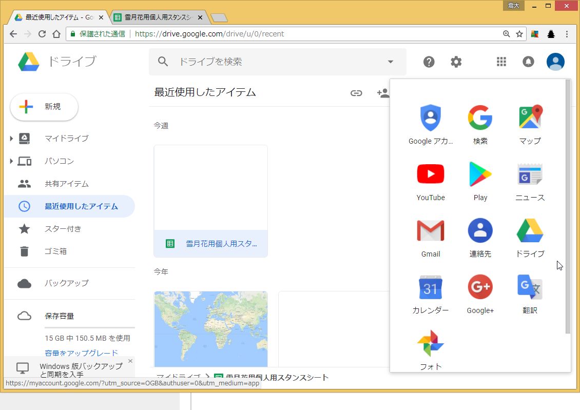
Task: Click the 高大 user profile button
Action: click(513, 5)
